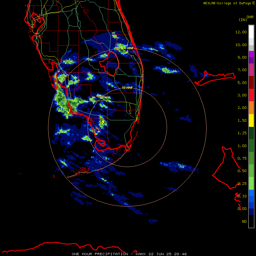Pick the magenta swatch near 9.00
Viewport: 256px width, 256px height.
coord(251,54)
